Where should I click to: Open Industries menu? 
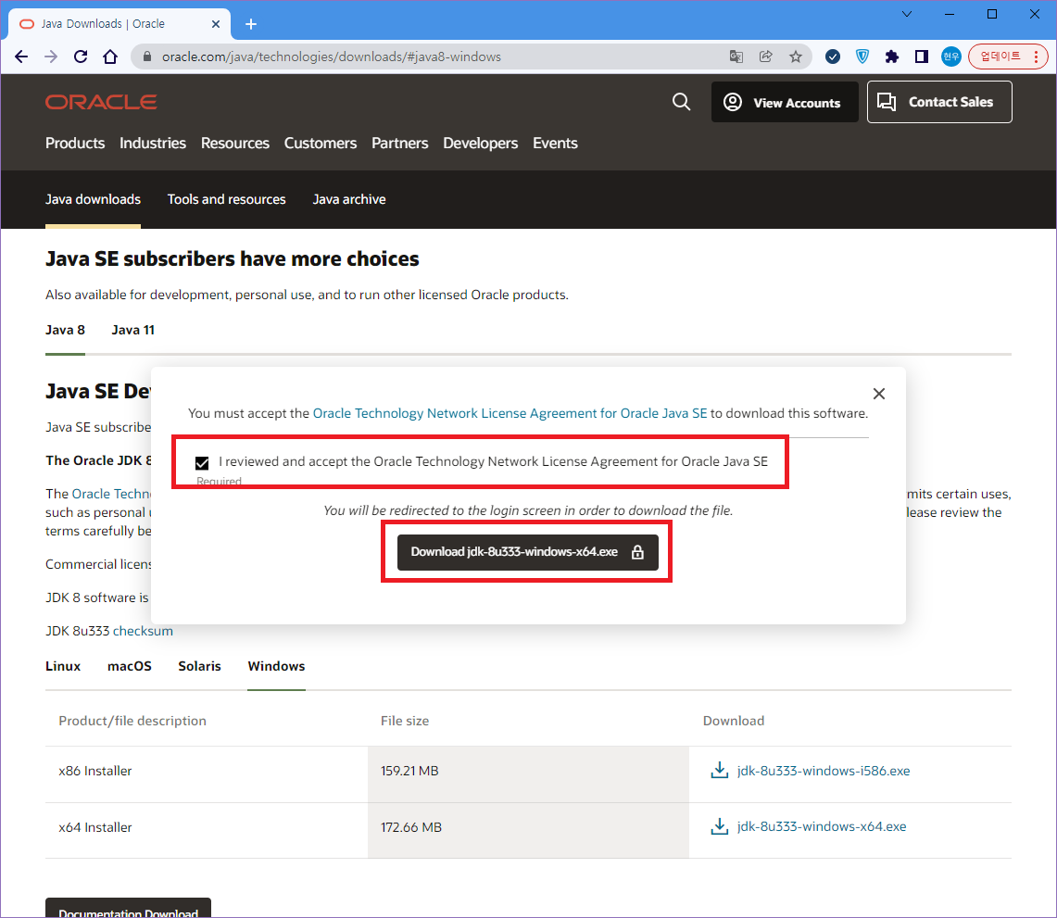coord(152,143)
